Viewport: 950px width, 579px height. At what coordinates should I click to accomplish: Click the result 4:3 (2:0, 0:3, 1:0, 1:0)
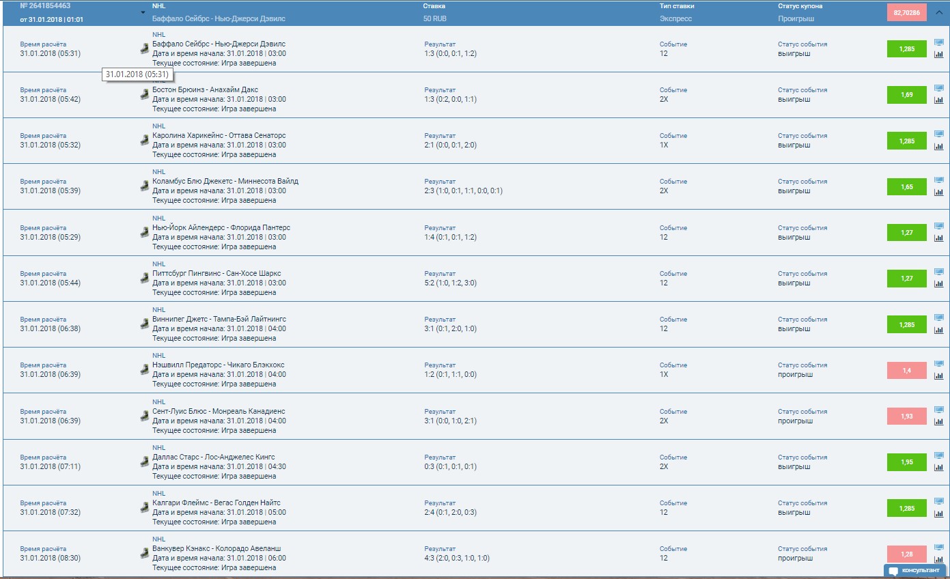click(x=457, y=558)
